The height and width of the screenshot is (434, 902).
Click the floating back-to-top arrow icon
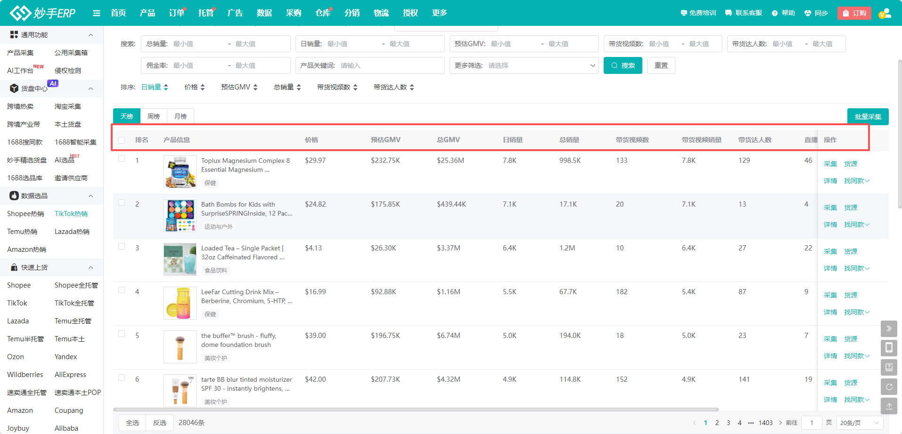(889, 406)
